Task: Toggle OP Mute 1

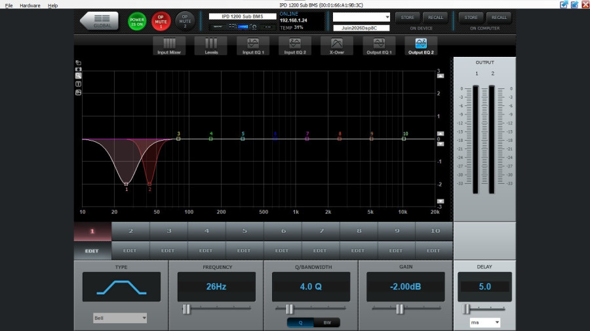Action: click(x=161, y=22)
